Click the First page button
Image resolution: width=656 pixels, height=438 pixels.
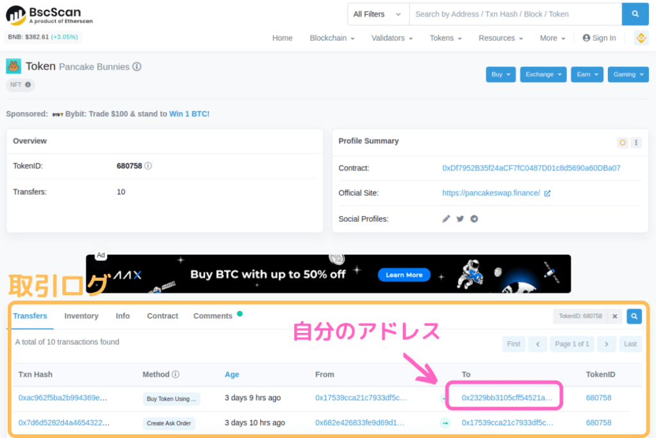[x=514, y=344]
